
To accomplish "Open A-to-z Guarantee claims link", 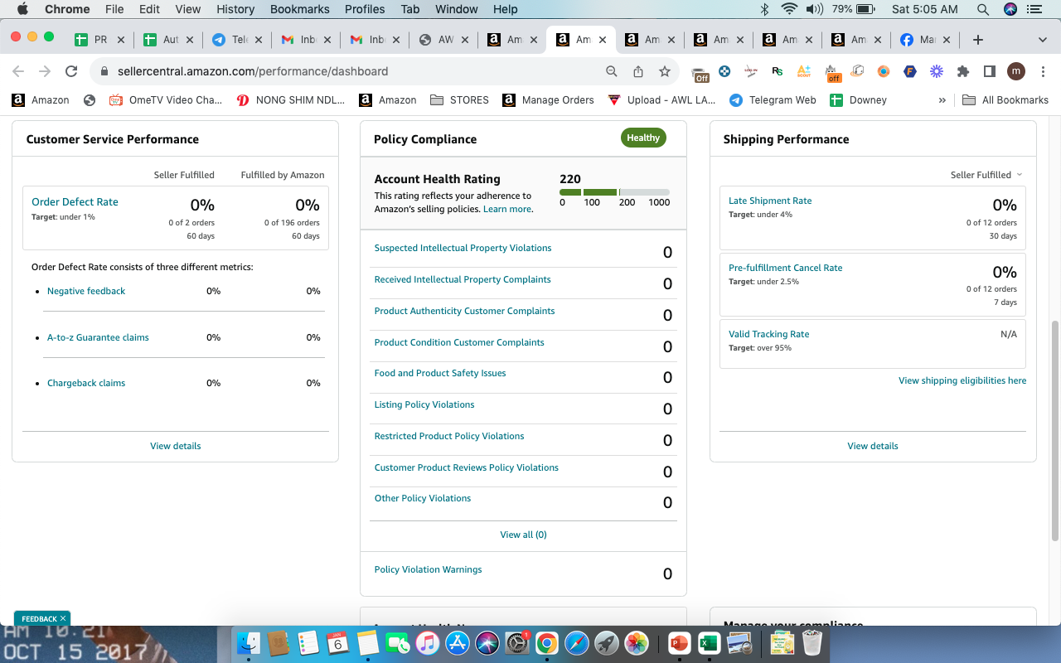I will pyautogui.click(x=98, y=337).
